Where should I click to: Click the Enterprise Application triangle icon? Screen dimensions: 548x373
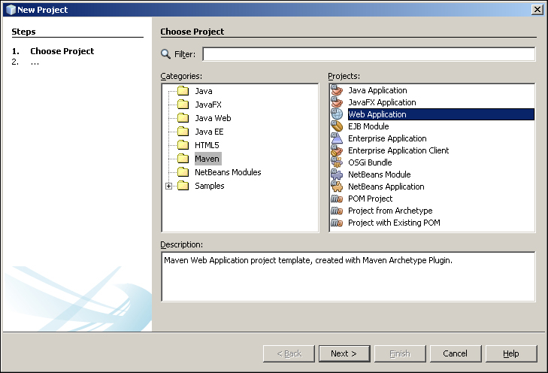click(x=337, y=138)
